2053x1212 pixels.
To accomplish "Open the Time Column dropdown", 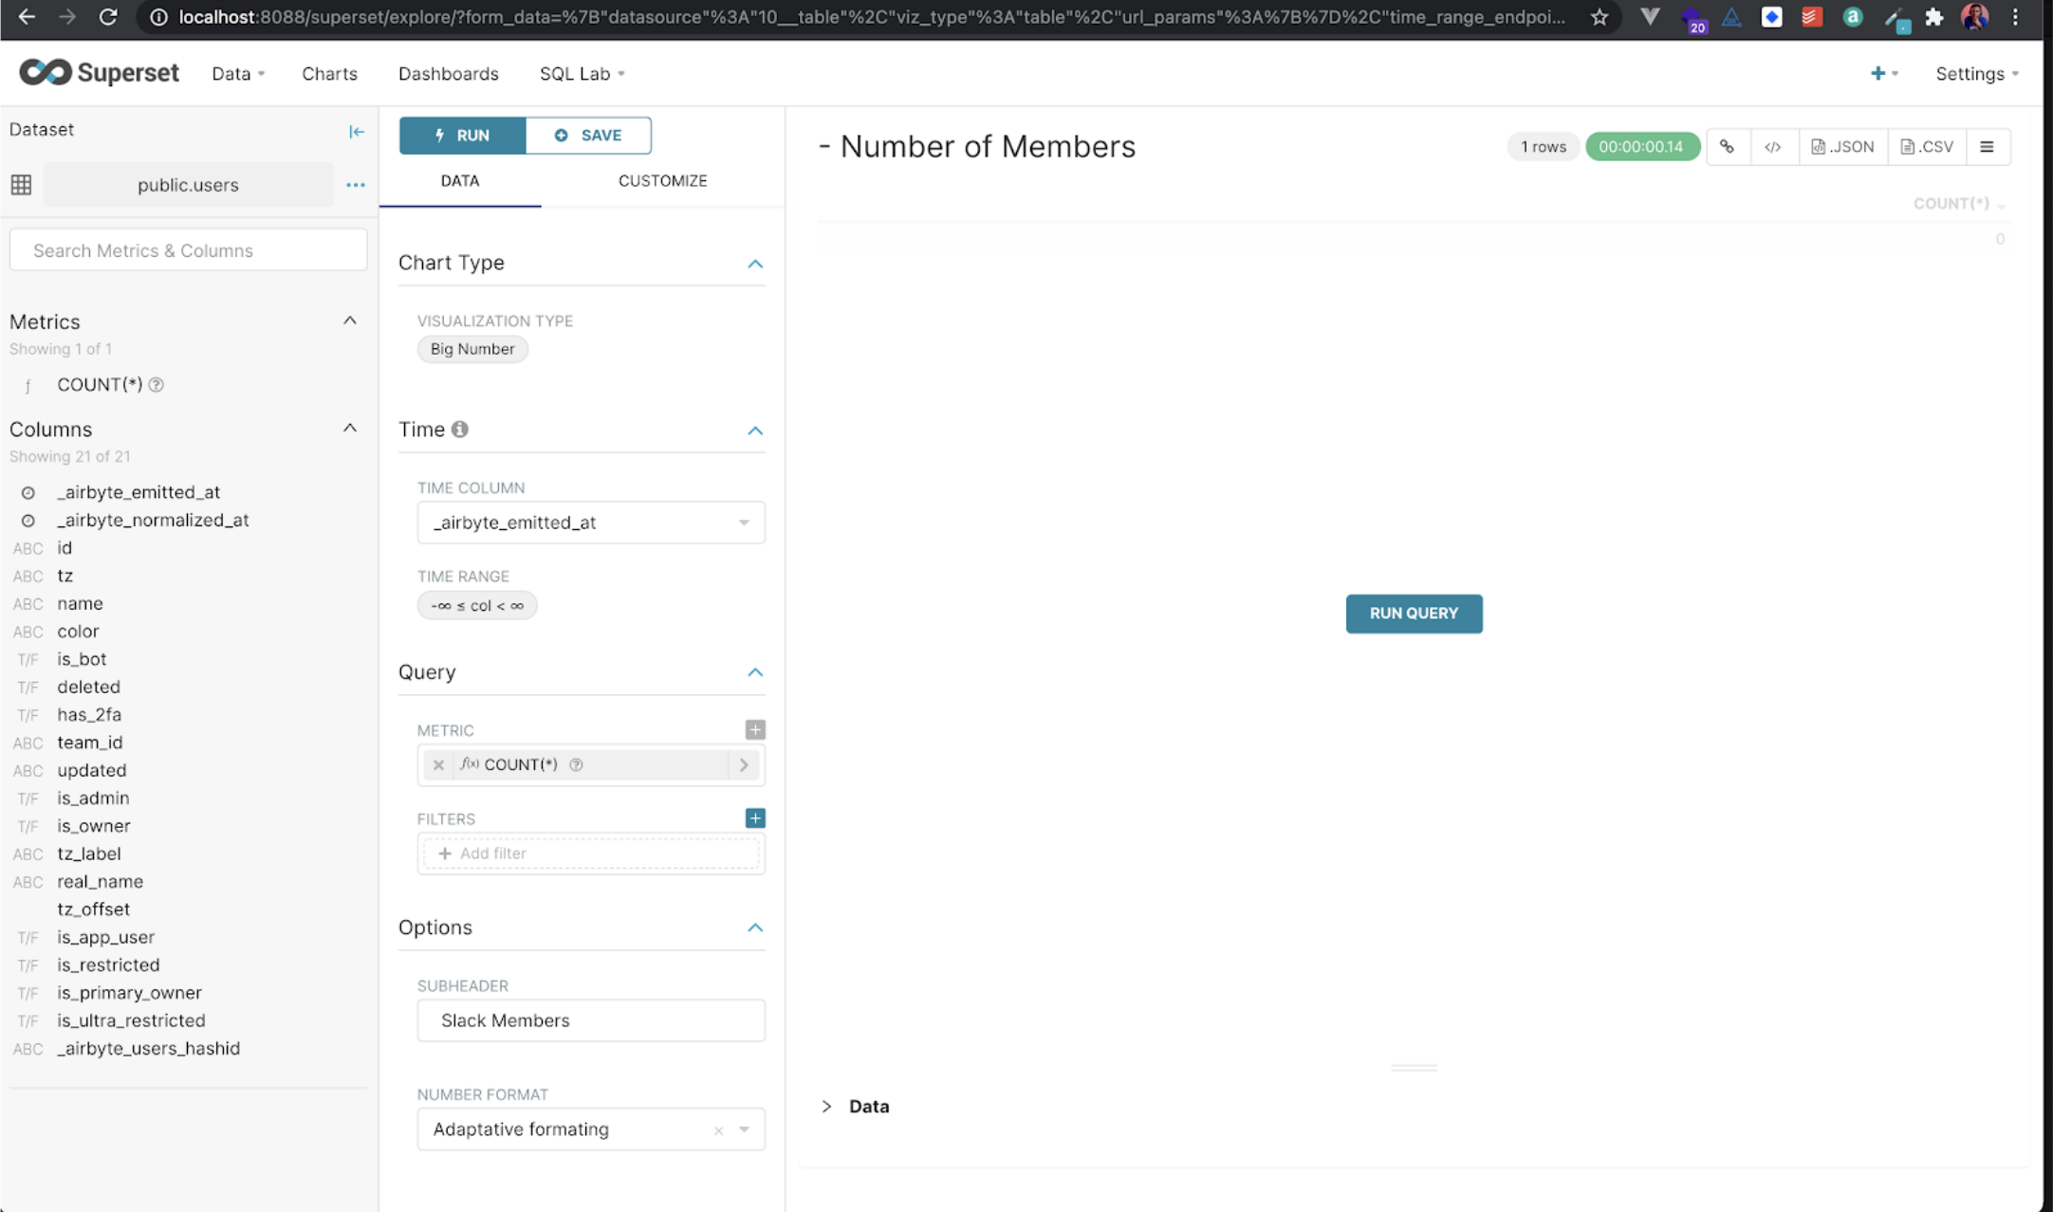I will (590, 523).
